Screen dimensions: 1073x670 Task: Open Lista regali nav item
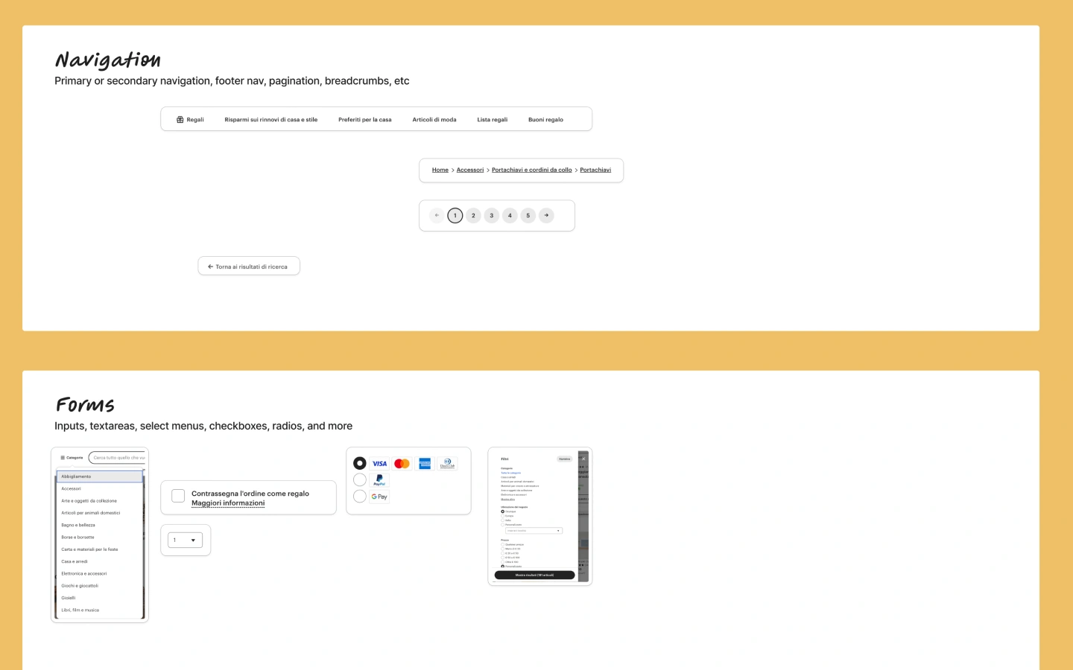493,119
